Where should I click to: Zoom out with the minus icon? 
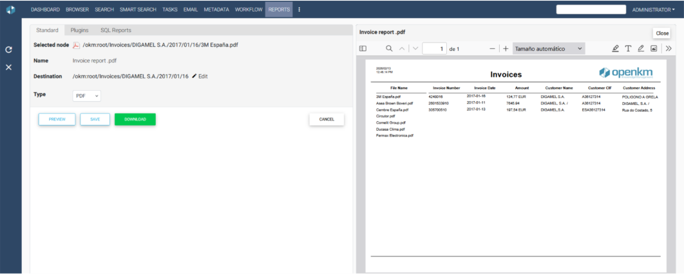click(x=493, y=49)
